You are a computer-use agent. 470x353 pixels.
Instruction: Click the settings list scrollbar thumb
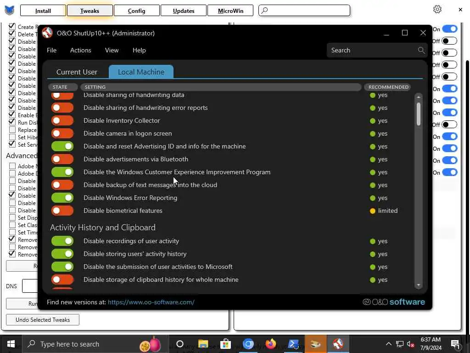(419, 114)
